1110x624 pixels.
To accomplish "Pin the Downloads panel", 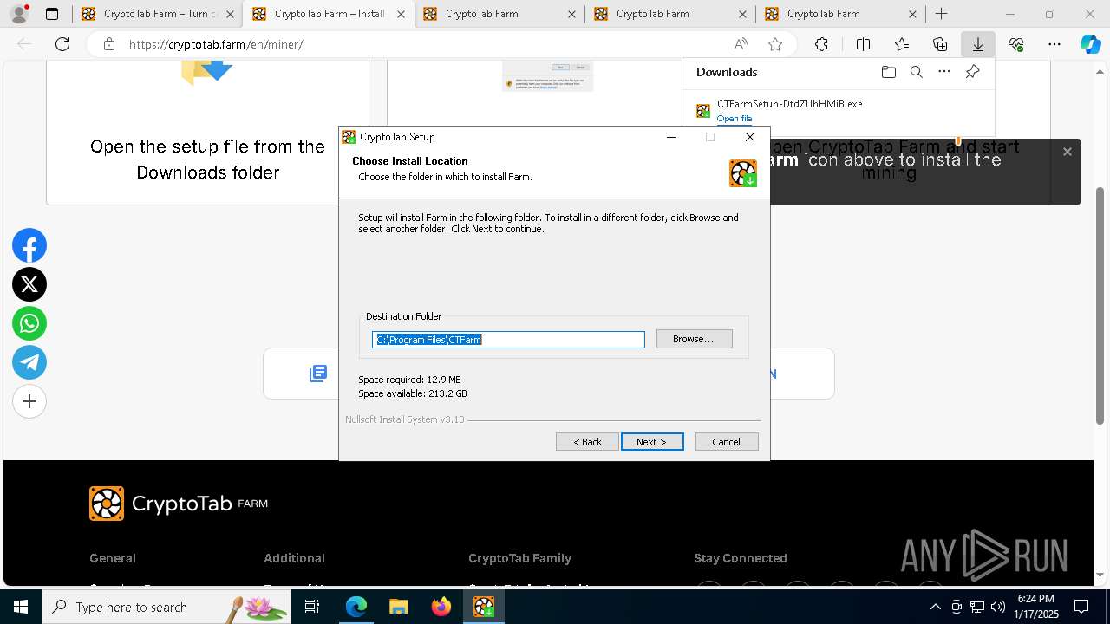I will [972, 72].
